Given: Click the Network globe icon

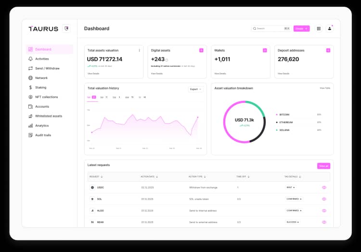Looking at the screenshot, I should [30, 78].
